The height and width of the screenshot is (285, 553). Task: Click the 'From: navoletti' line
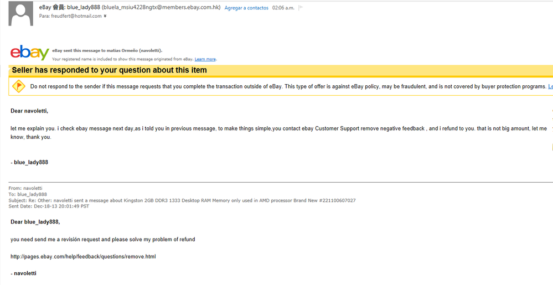click(25, 188)
